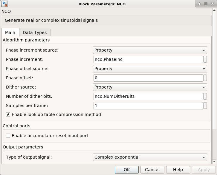Enable accumulator reset input port
217x175 pixels.
[8, 136]
